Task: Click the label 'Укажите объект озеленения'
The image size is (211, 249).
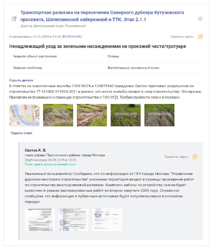Action: tap(35, 56)
